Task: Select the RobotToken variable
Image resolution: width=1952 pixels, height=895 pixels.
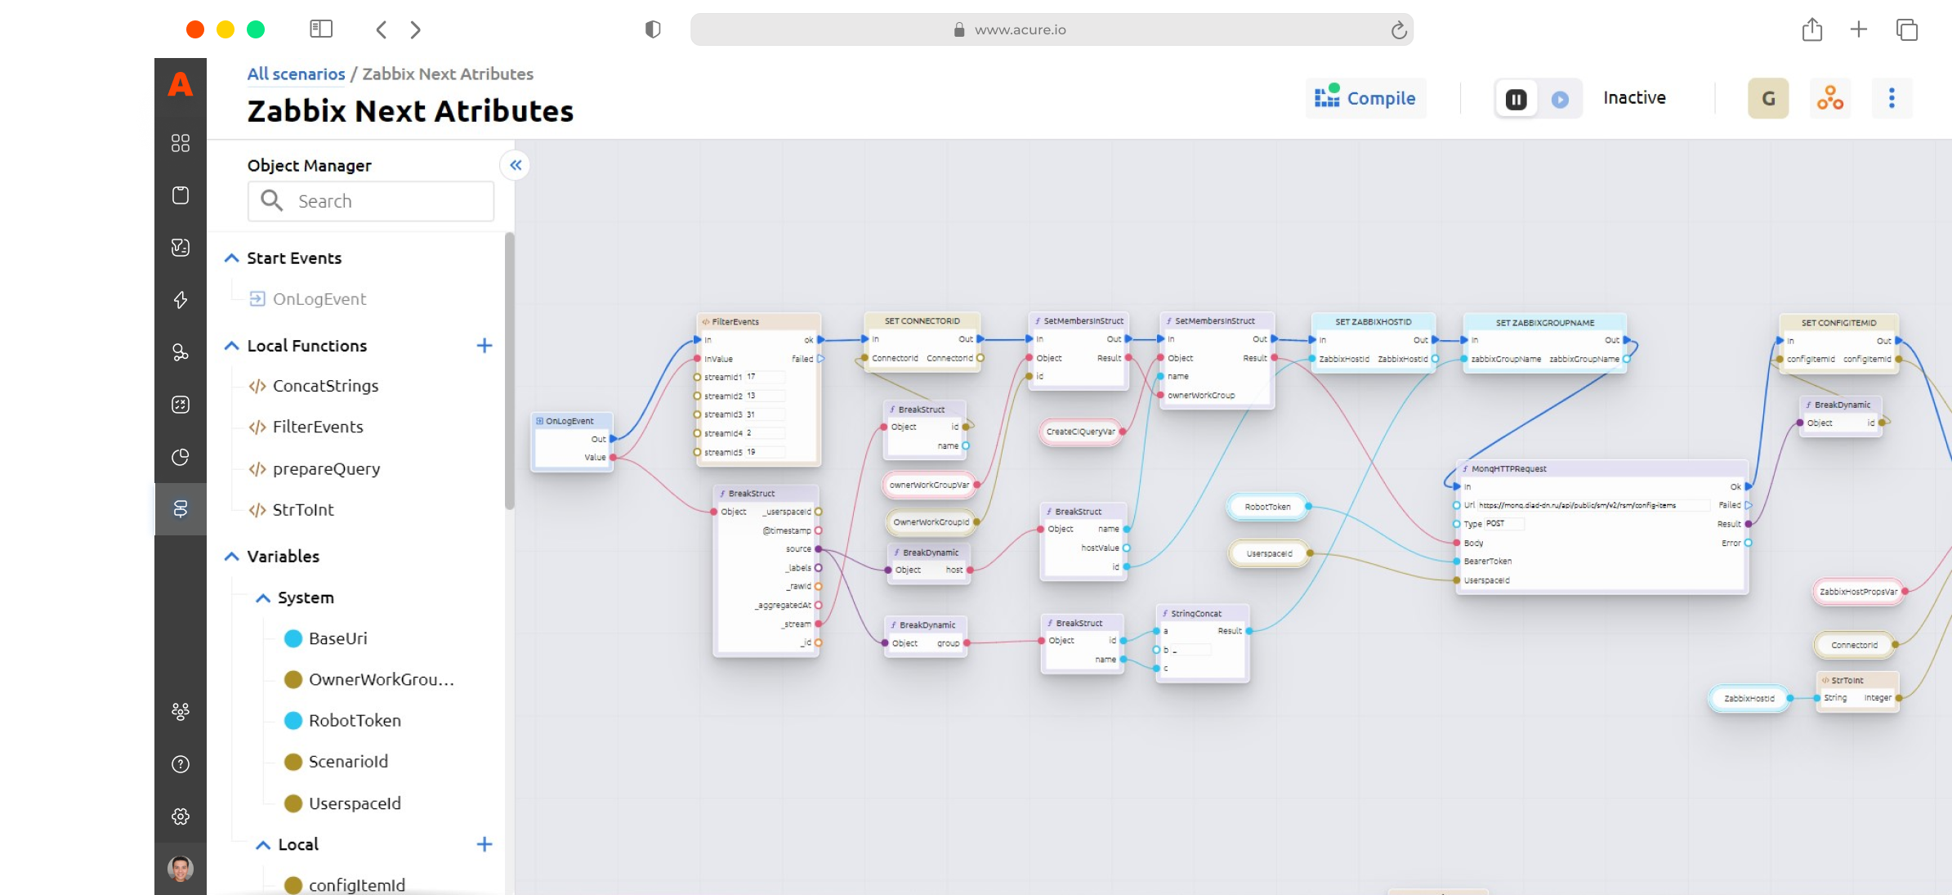Action: click(x=354, y=720)
